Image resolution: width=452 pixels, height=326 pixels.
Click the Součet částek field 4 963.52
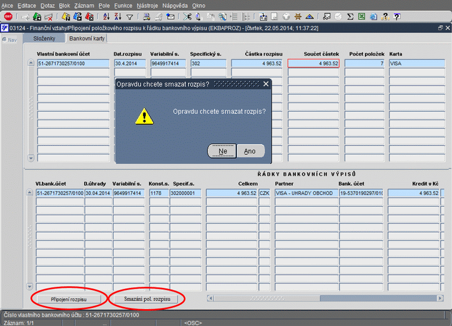click(314, 63)
